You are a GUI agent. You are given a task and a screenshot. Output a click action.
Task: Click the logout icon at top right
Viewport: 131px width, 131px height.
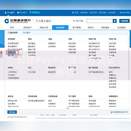(x=121, y=13)
